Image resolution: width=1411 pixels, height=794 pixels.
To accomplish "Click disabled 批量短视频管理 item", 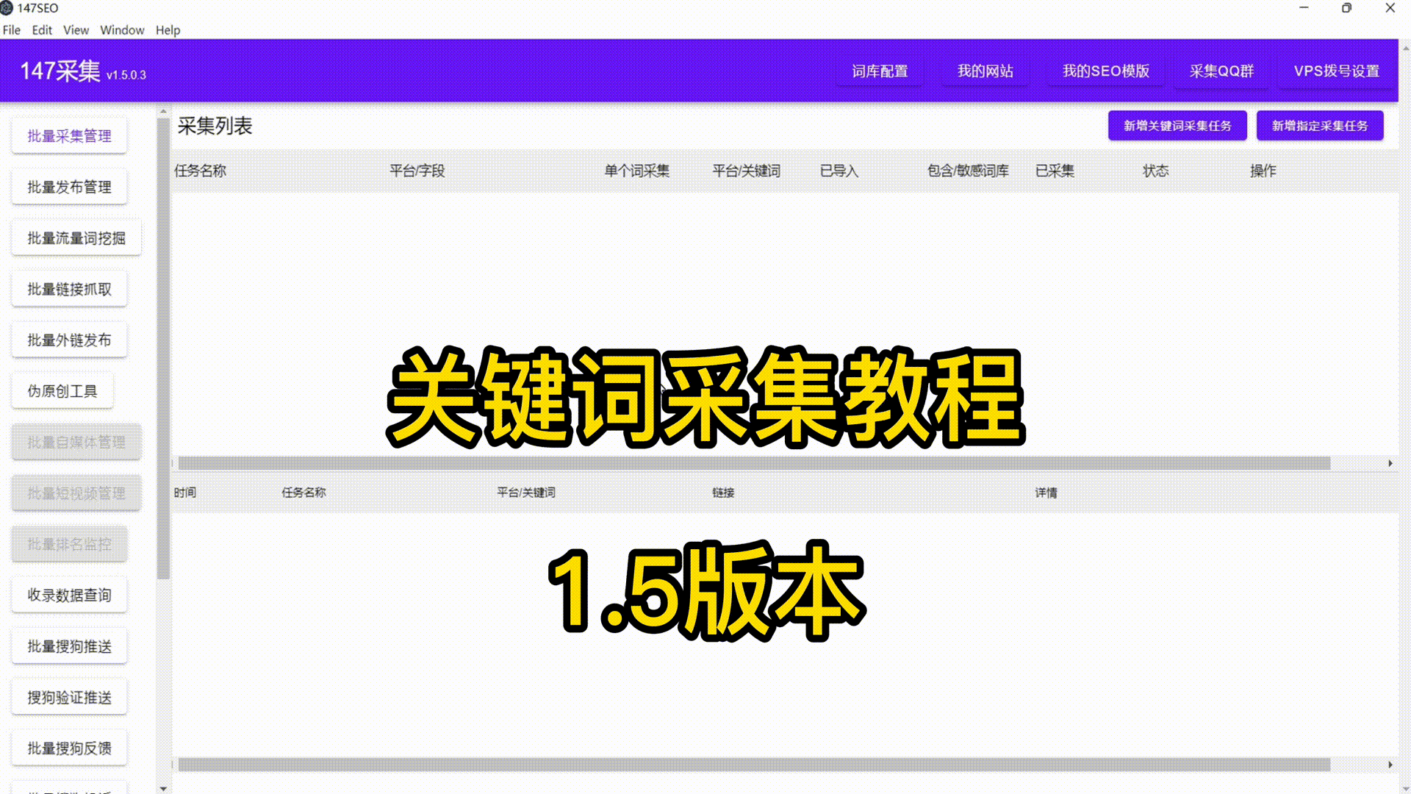I will click(76, 493).
